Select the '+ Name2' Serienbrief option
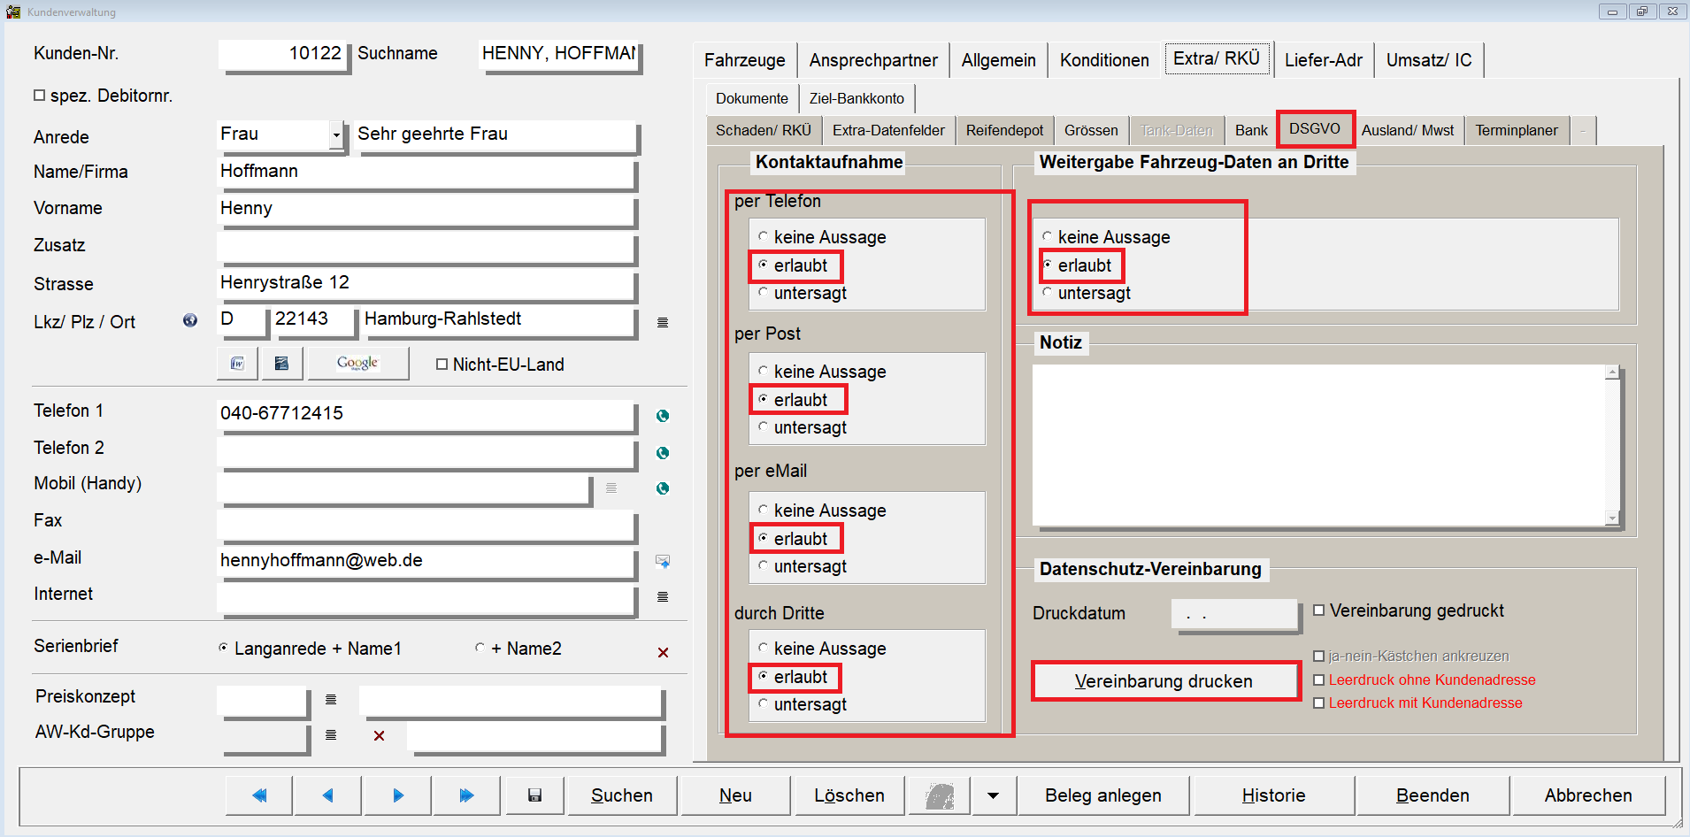Image resolution: width=1690 pixels, height=837 pixels. pos(480,648)
